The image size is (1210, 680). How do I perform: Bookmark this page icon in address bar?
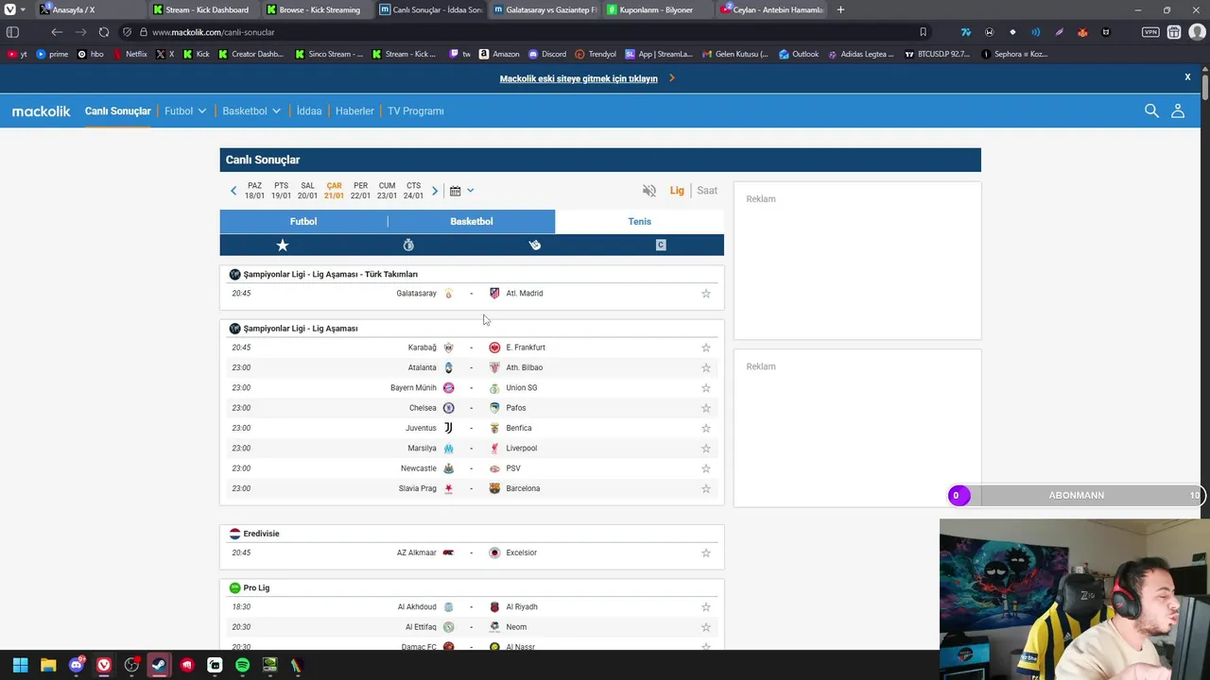point(923,32)
